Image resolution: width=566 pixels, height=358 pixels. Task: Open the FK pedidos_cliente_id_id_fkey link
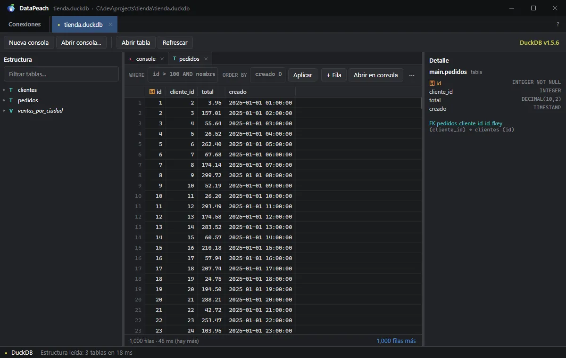[466, 123]
